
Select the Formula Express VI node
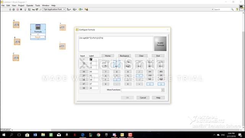click(38, 32)
